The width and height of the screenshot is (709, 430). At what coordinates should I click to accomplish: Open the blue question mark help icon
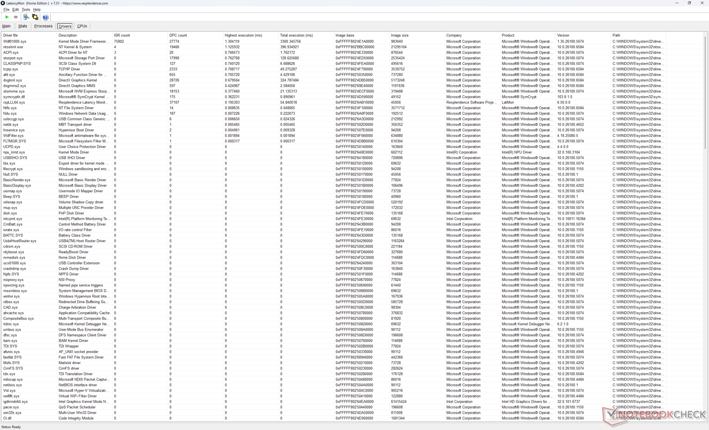point(45,17)
